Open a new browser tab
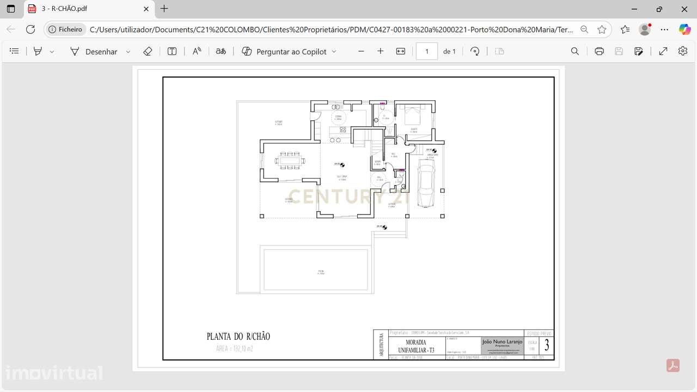Viewport: 697px width, 392px height. (x=164, y=9)
